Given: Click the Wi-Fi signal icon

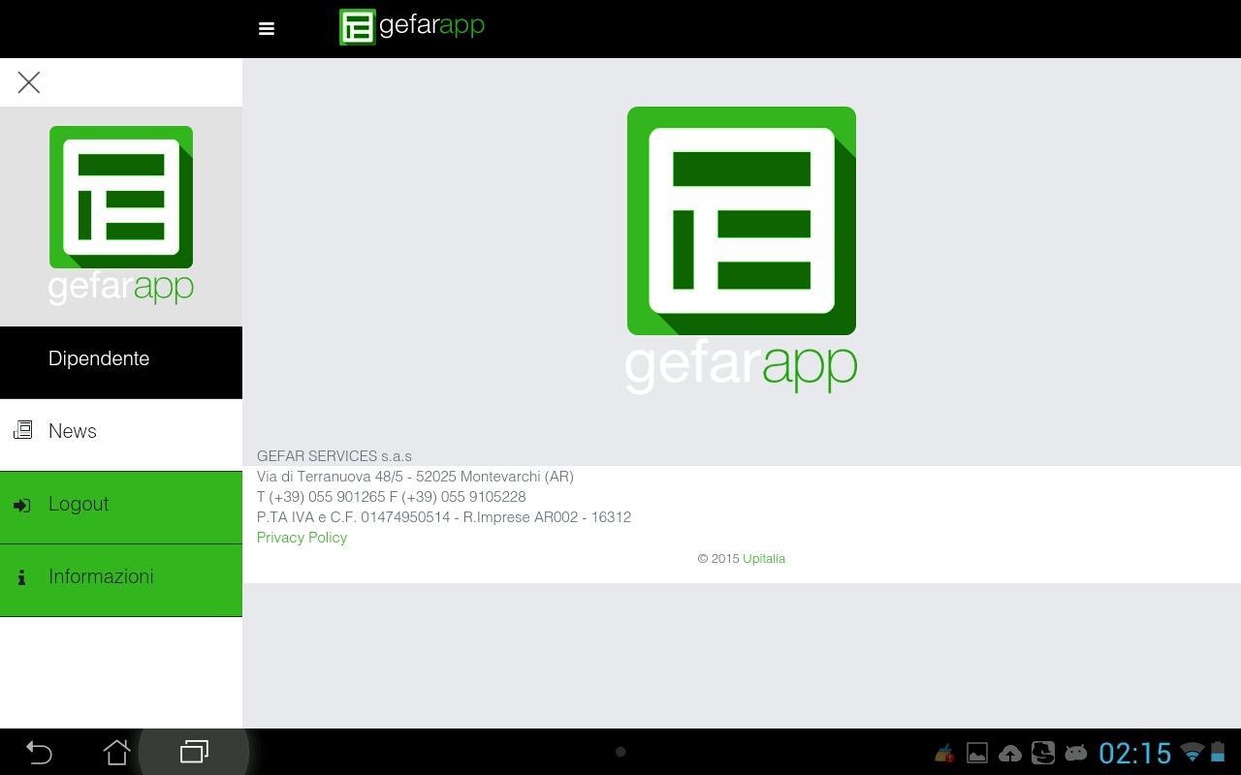Looking at the screenshot, I should pyautogui.click(x=1192, y=752).
